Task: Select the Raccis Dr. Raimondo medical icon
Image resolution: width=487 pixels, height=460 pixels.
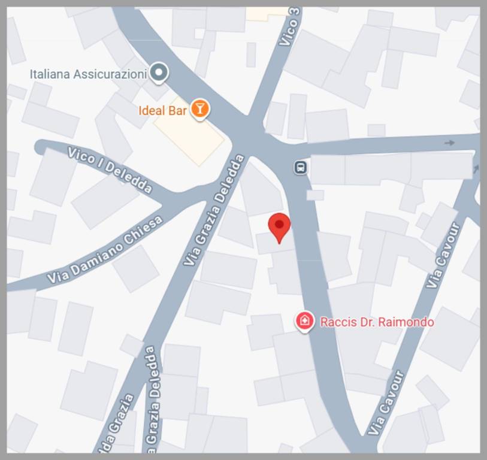Action: point(305,322)
